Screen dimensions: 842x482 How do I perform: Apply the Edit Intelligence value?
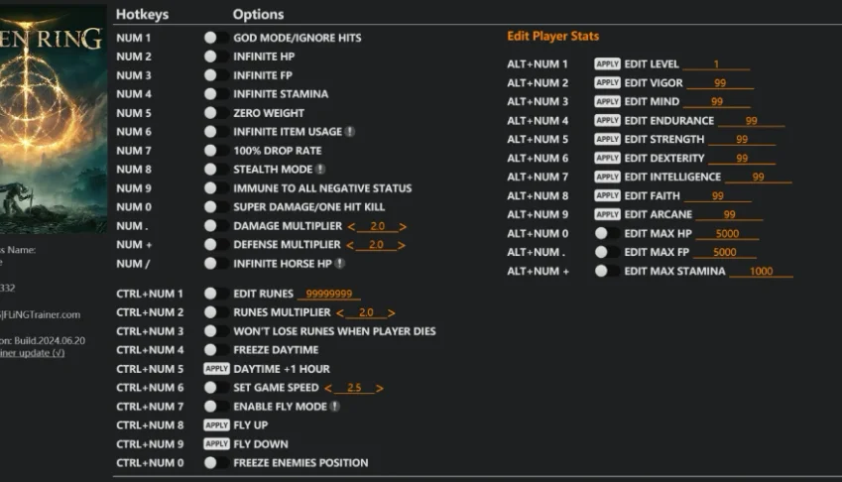point(607,177)
